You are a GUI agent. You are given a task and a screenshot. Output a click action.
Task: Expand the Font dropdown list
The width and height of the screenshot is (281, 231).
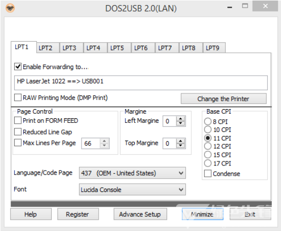(x=132, y=189)
